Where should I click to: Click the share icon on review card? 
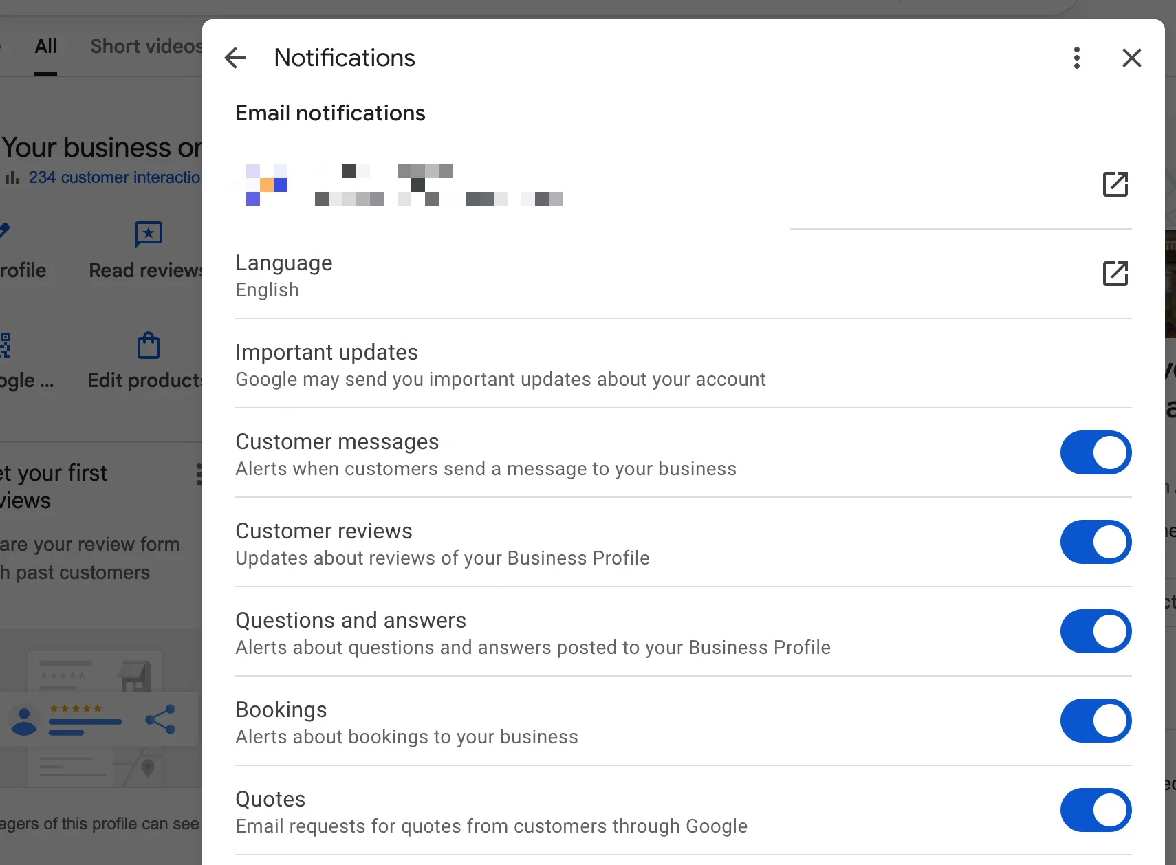pos(160,720)
